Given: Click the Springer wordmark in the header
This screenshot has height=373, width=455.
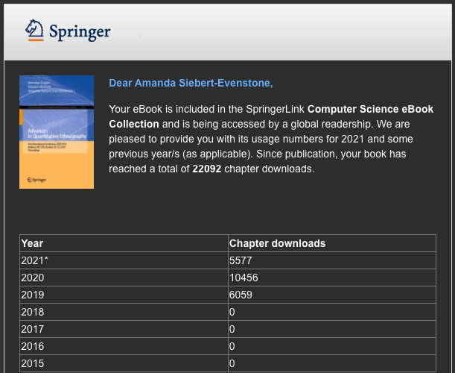Looking at the screenshot, I should [x=80, y=31].
